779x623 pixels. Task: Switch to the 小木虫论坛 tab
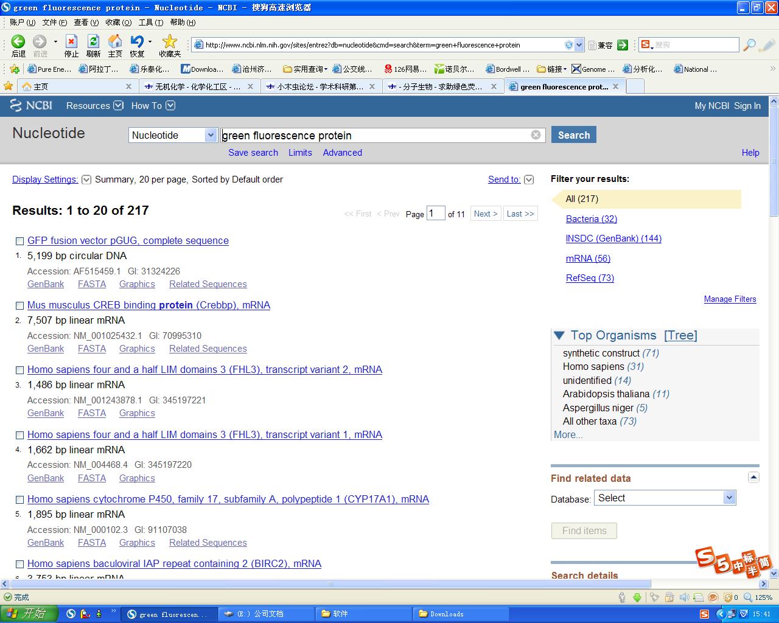click(x=321, y=86)
